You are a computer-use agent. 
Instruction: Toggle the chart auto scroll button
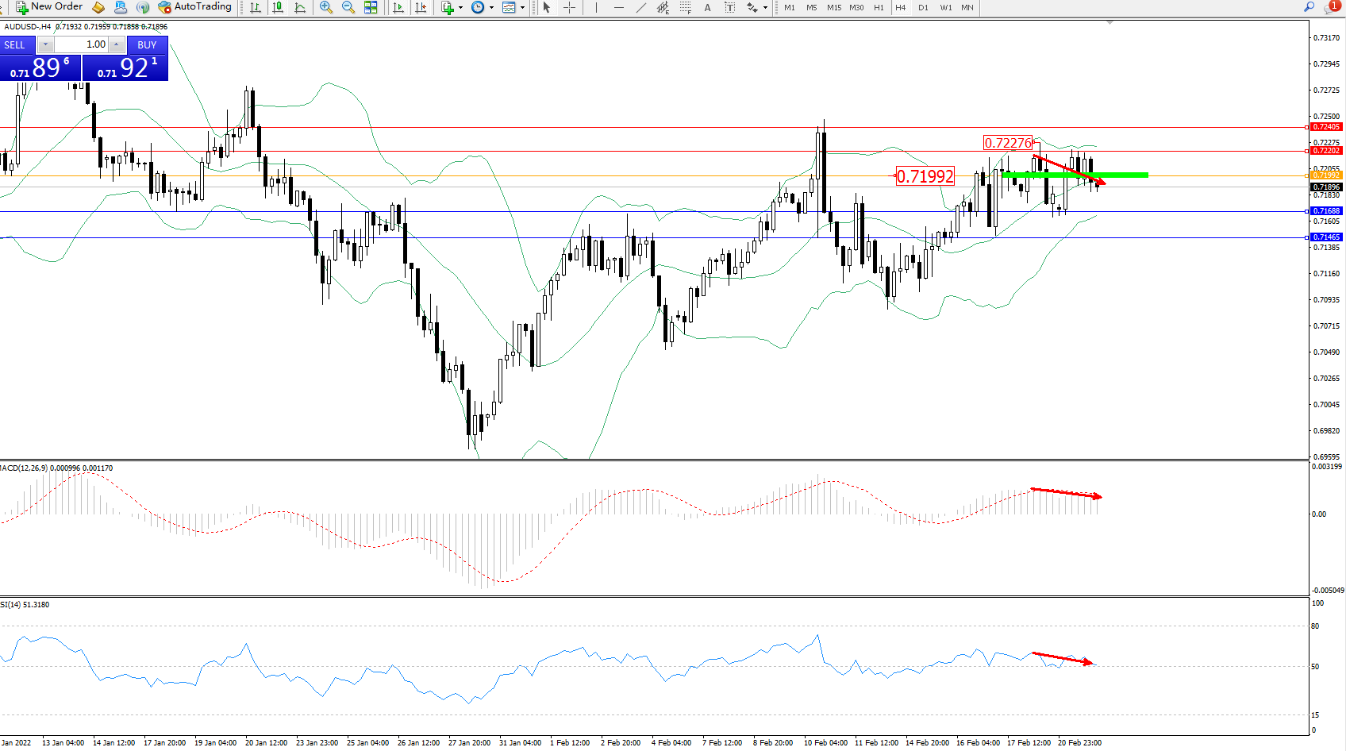398,7
